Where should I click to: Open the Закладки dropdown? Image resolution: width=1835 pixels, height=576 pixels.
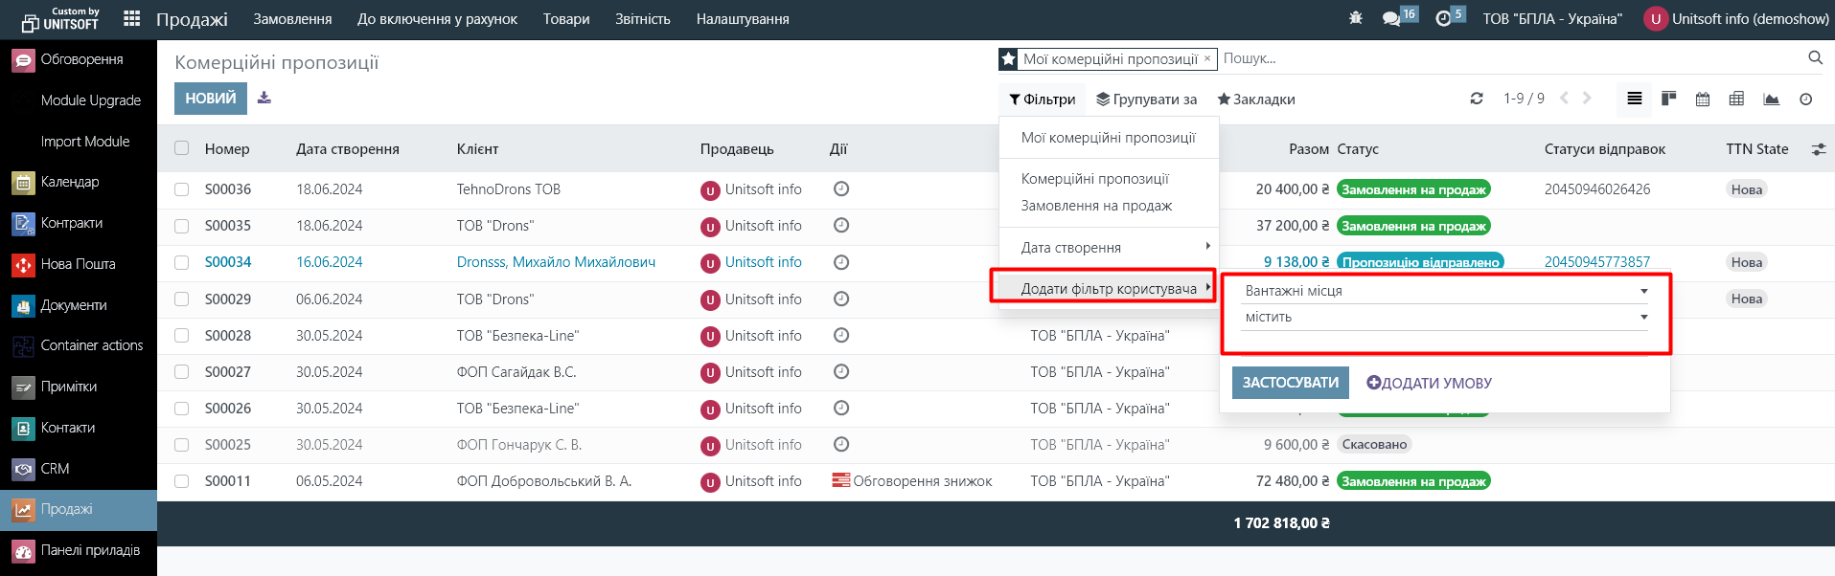[x=1256, y=100]
